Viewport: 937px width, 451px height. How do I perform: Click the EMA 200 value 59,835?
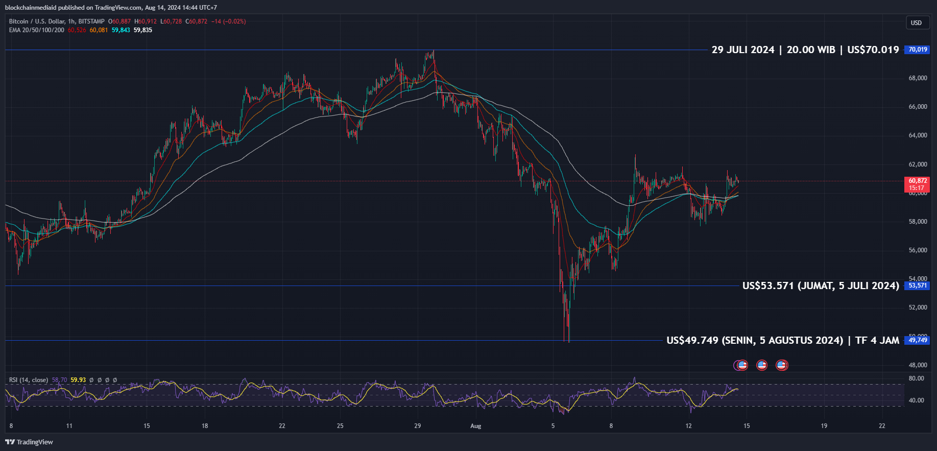[143, 30]
